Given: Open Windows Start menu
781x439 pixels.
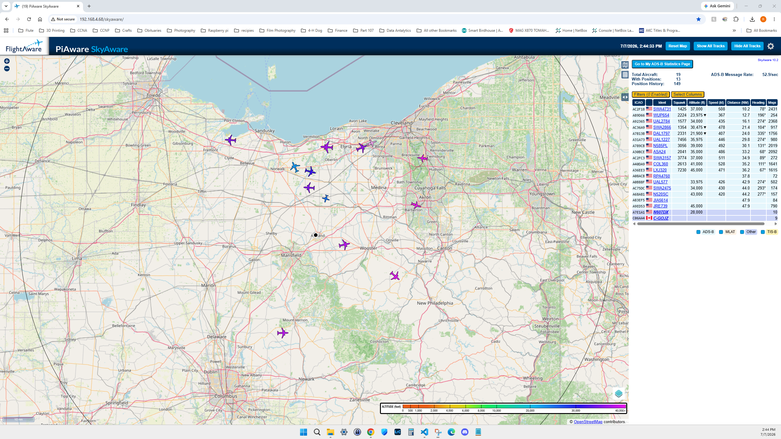Looking at the screenshot, I should (x=303, y=432).
